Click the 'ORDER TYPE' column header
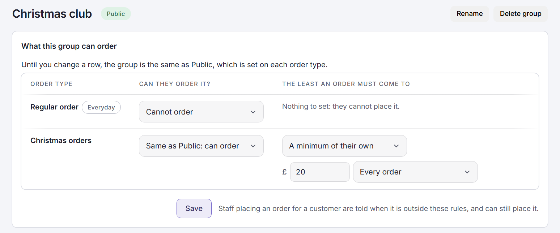The height and width of the screenshot is (233, 560). [x=51, y=84]
